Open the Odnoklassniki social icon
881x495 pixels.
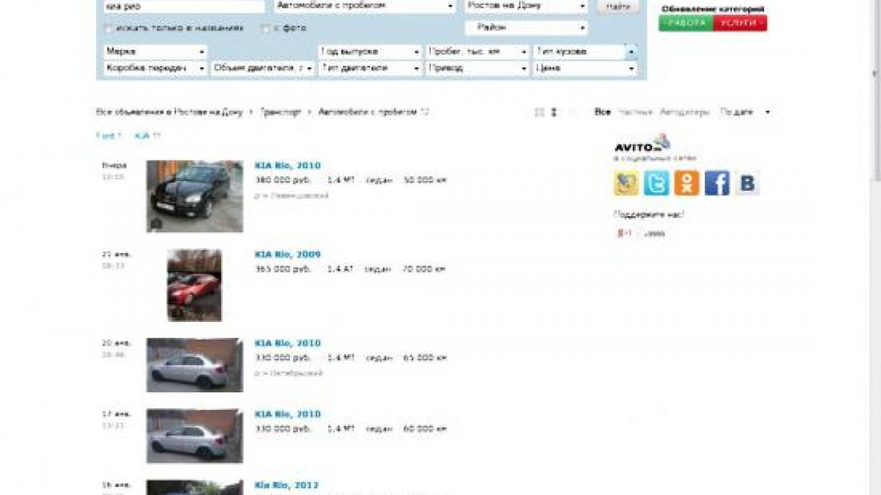coord(686,183)
